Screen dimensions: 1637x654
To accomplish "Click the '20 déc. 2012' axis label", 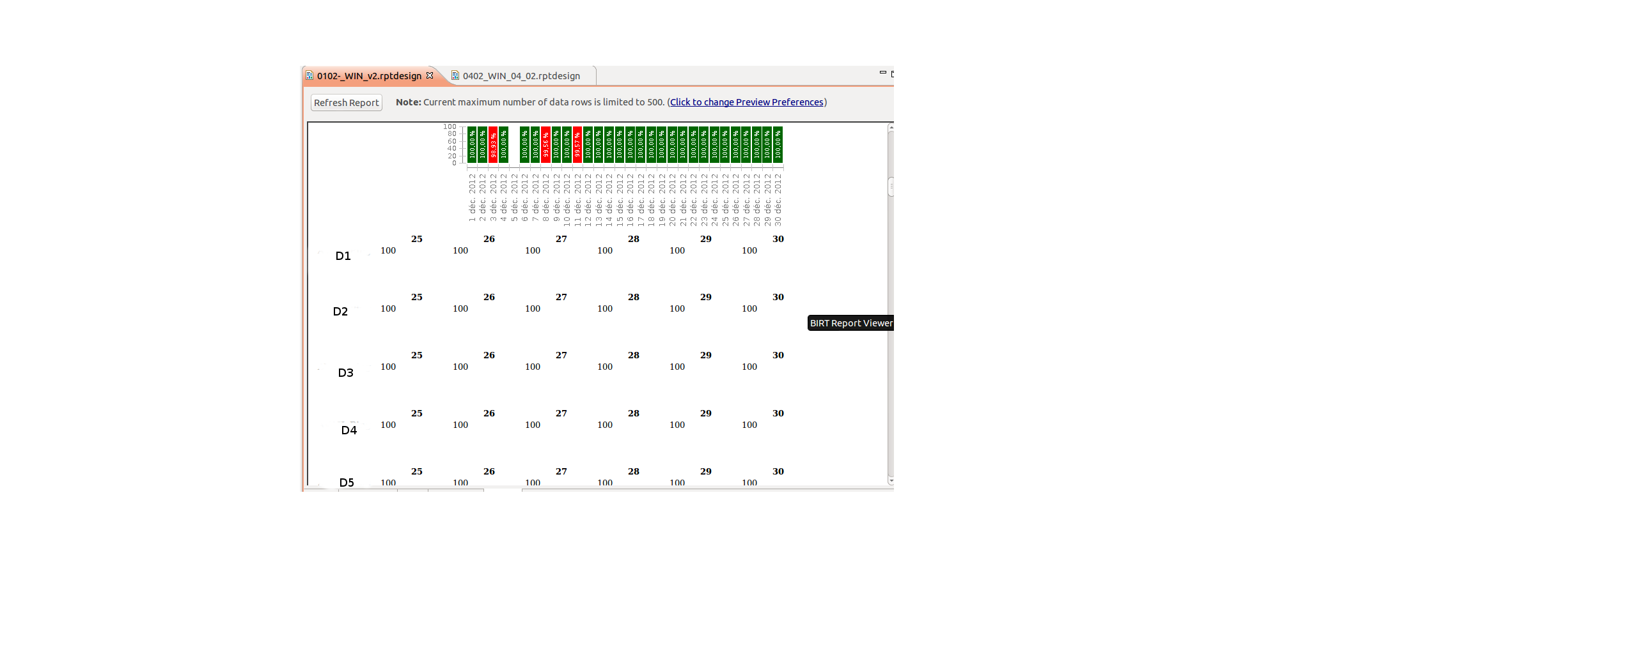I will (672, 200).
